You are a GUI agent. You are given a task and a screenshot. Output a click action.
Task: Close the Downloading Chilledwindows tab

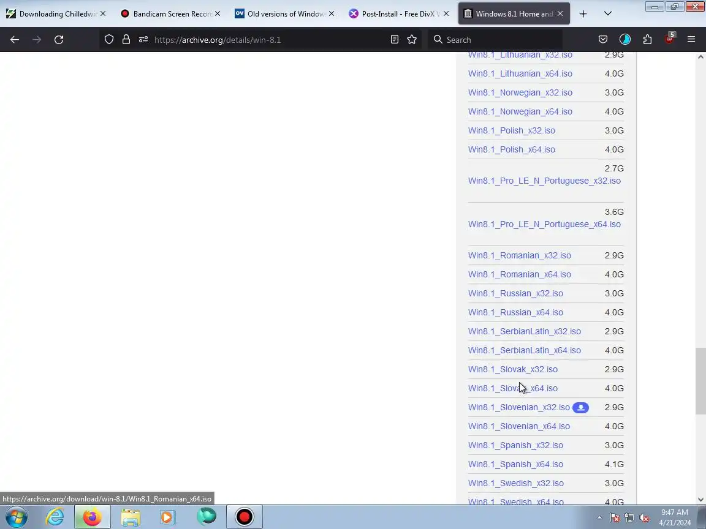(103, 14)
